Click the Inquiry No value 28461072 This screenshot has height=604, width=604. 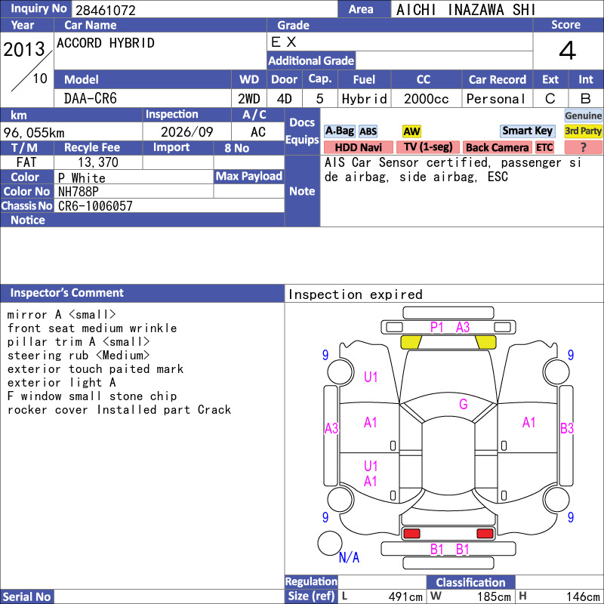click(x=106, y=10)
